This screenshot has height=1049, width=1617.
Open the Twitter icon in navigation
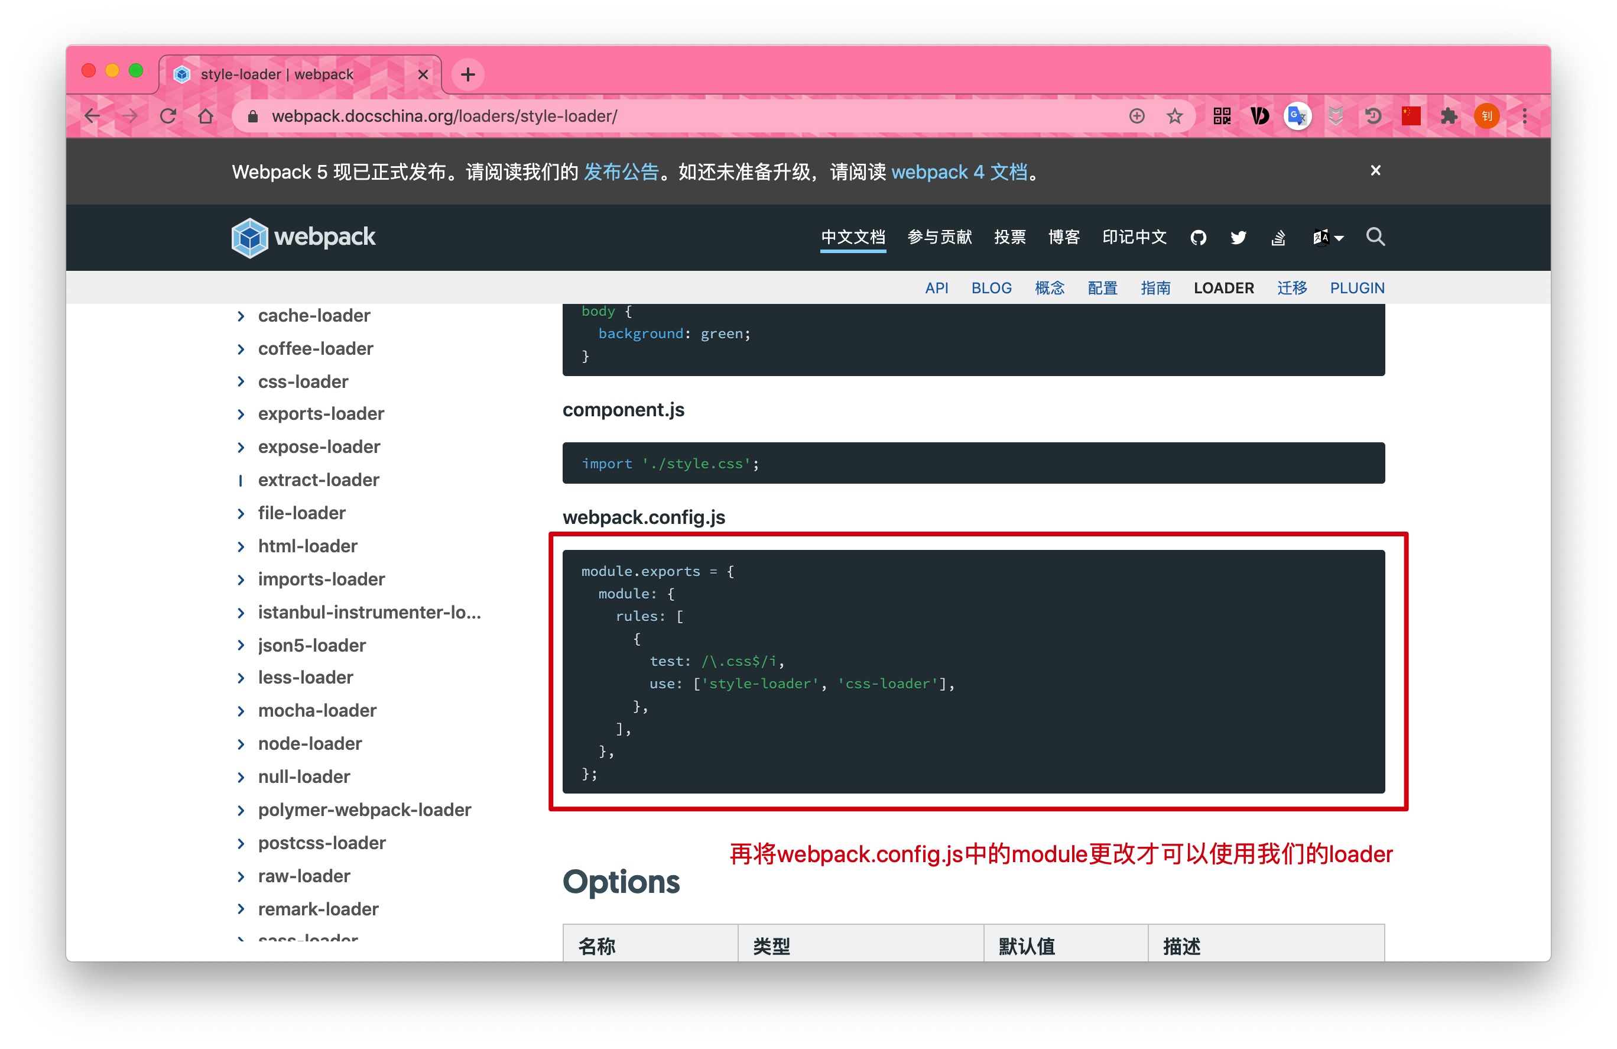(x=1238, y=237)
